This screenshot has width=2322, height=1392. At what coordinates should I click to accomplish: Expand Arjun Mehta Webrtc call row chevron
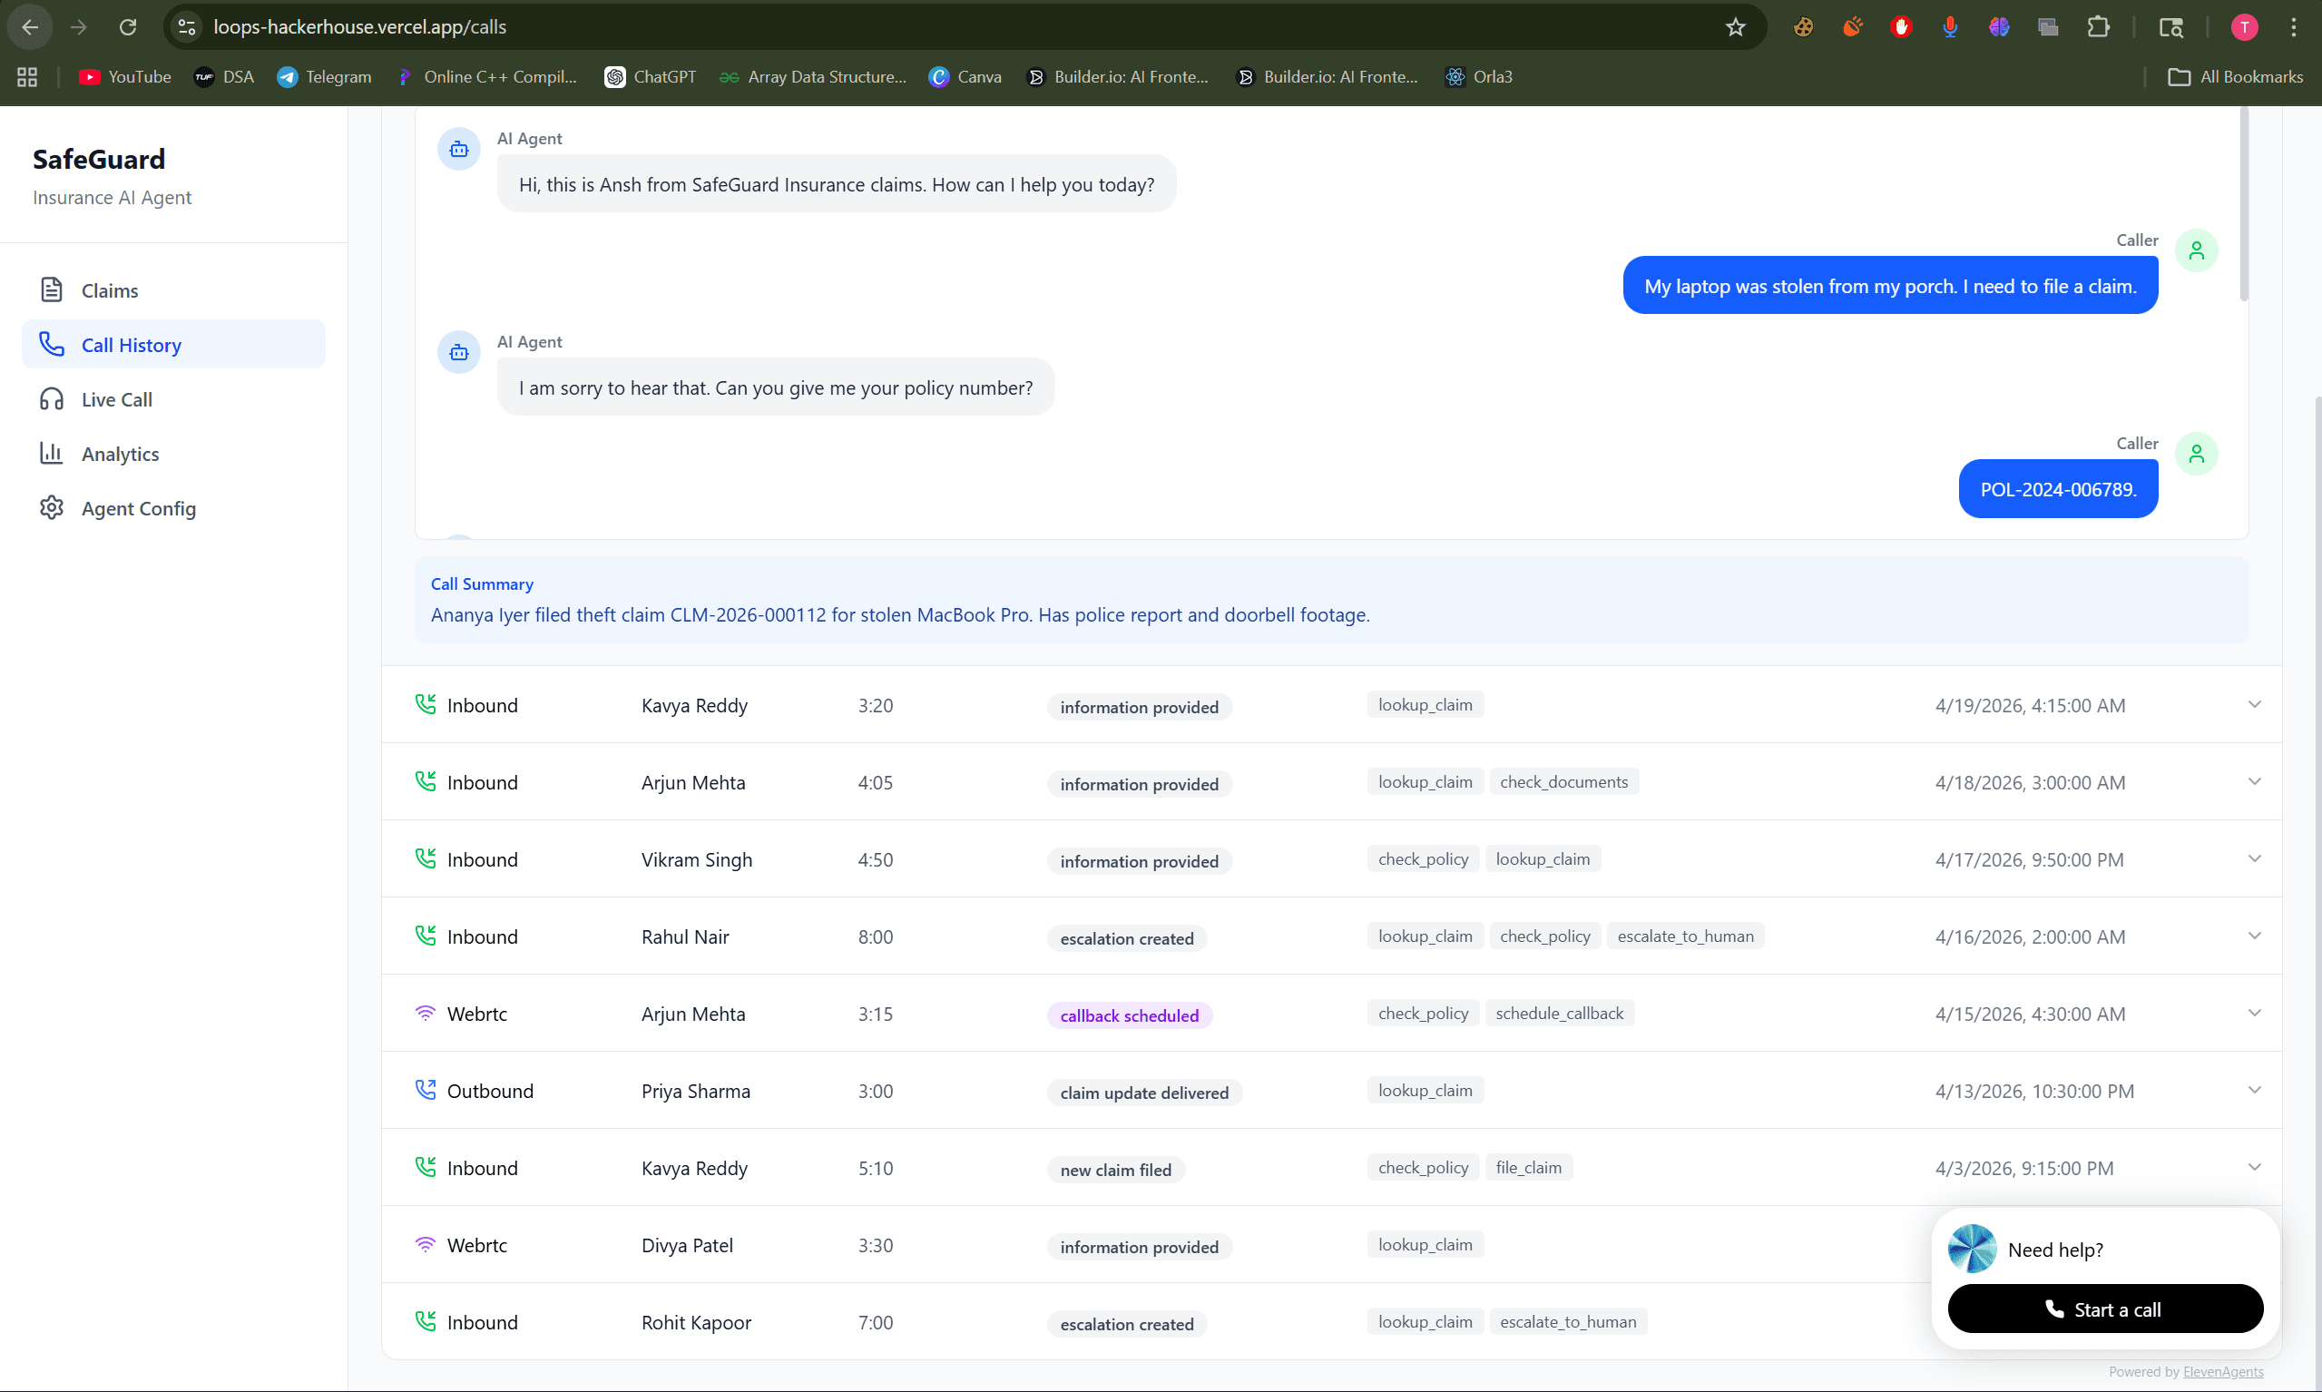click(x=2255, y=1013)
